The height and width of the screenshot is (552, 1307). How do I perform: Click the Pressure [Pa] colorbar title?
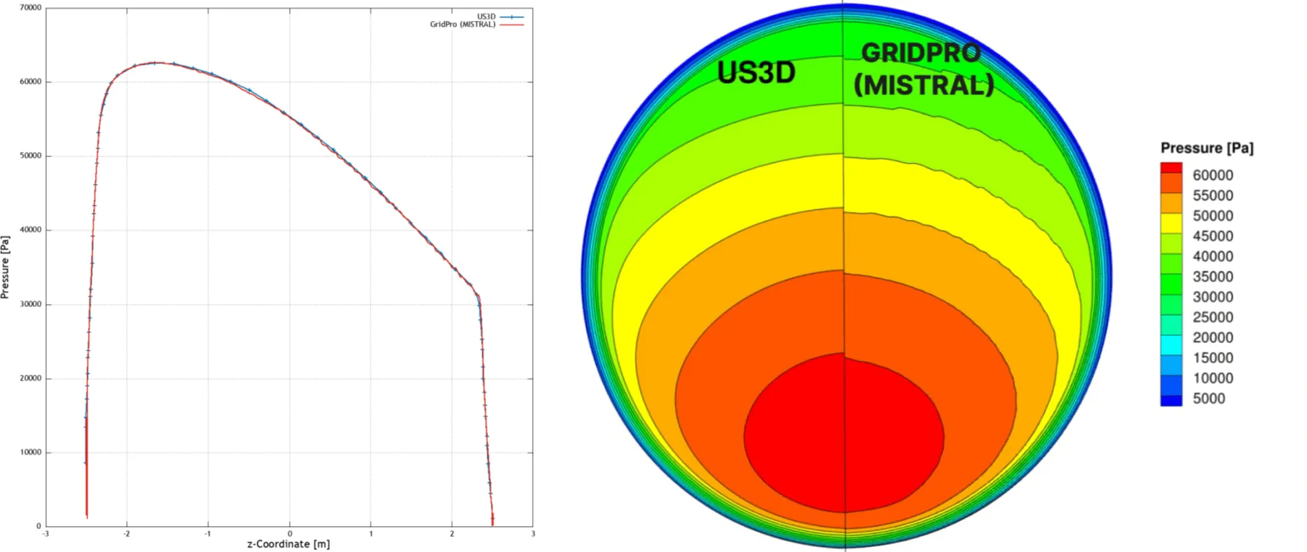1207,148
